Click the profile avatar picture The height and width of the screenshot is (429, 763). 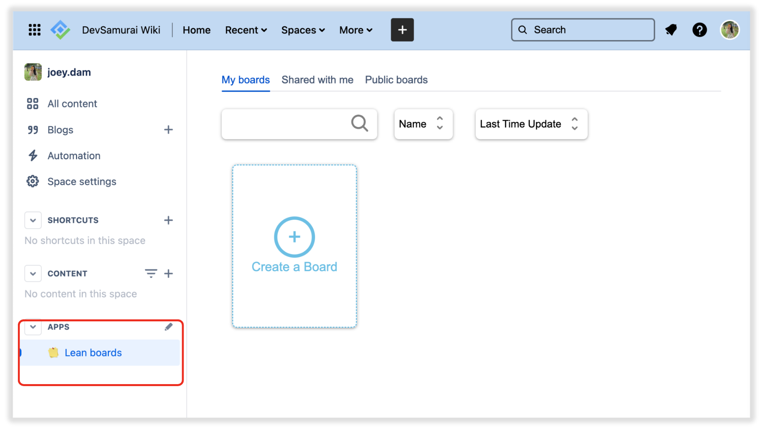click(x=730, y=30)
